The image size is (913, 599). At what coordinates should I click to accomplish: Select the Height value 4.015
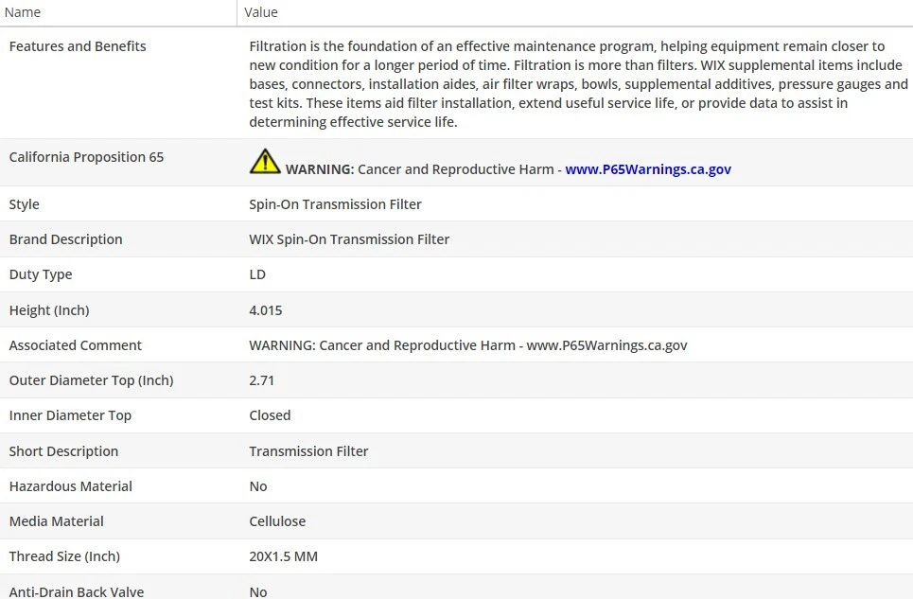coord(266,310)
